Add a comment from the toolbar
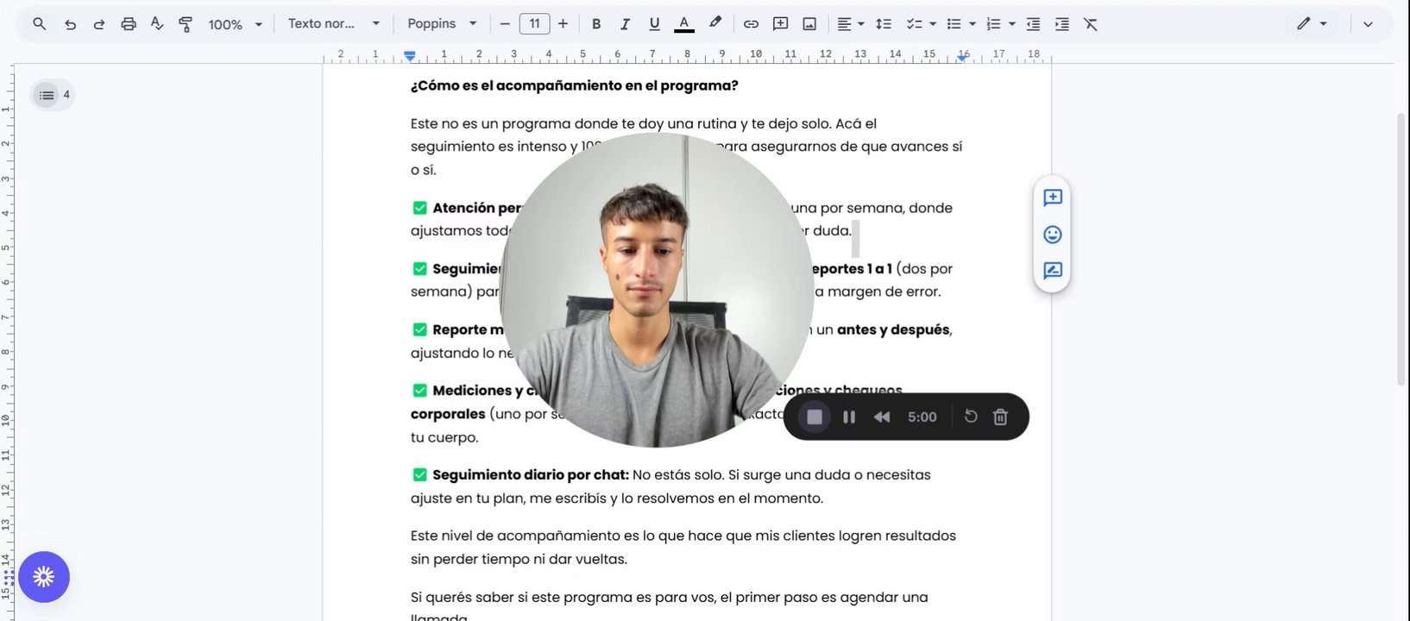This screenshot has width=1410, height=621. tap(780, 24)
